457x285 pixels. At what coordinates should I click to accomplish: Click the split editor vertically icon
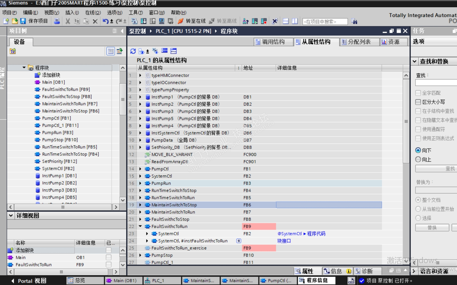click(295, 21)
